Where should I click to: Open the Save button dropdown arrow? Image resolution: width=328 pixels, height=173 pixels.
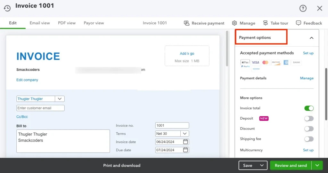[262, 165]
